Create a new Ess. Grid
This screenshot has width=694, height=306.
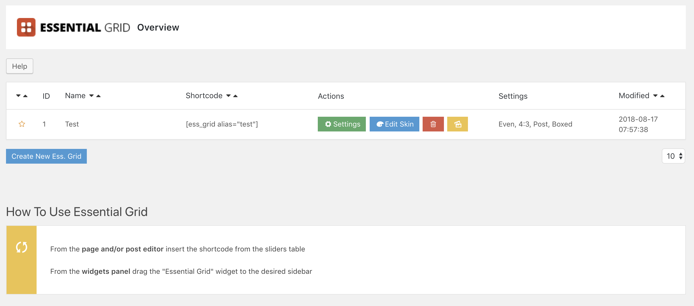click(46, 156)
